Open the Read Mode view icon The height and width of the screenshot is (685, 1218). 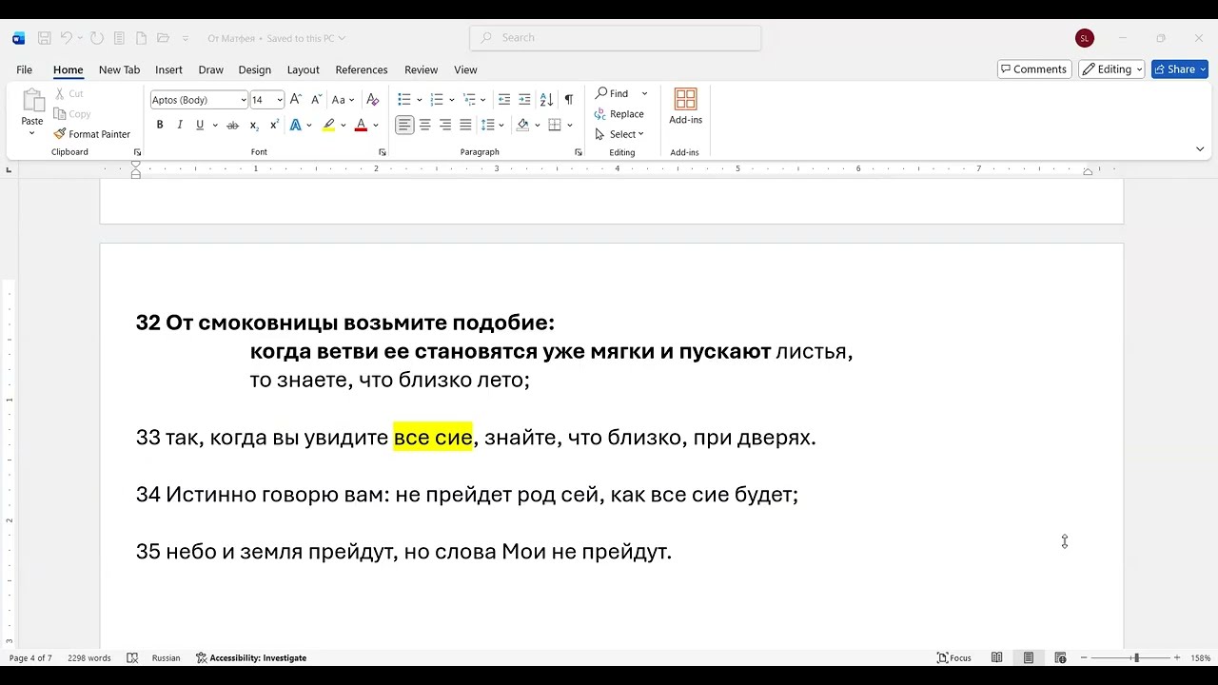(996, 657)
